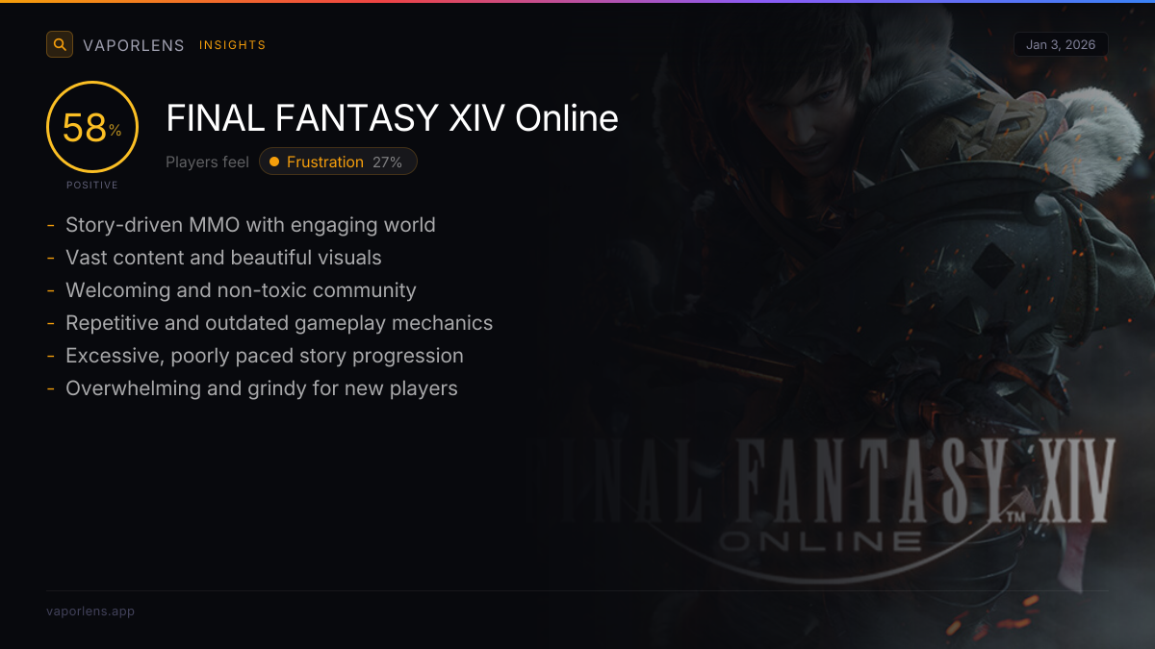Click the POSITIVE label under the score
The height and width of the screenshot is (649, 1155).
tap(92, 185)
